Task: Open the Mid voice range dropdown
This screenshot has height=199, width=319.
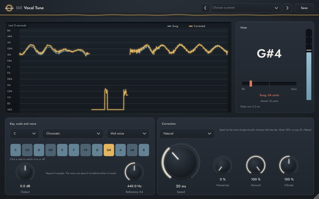Action: coord(128,133)
